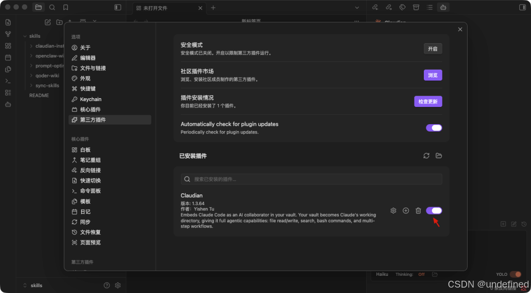This screenshot has height=293, width=531.
Task: Open outgoing links panel icon
Action: (389, 7)
